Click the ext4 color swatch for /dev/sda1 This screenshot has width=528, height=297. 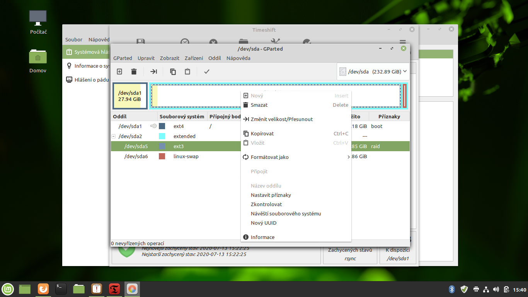162,126
